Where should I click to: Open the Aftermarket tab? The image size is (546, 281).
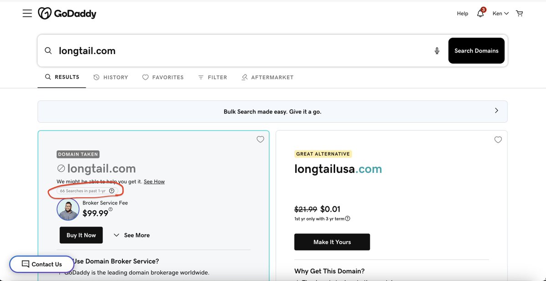[x=267, y=77]
